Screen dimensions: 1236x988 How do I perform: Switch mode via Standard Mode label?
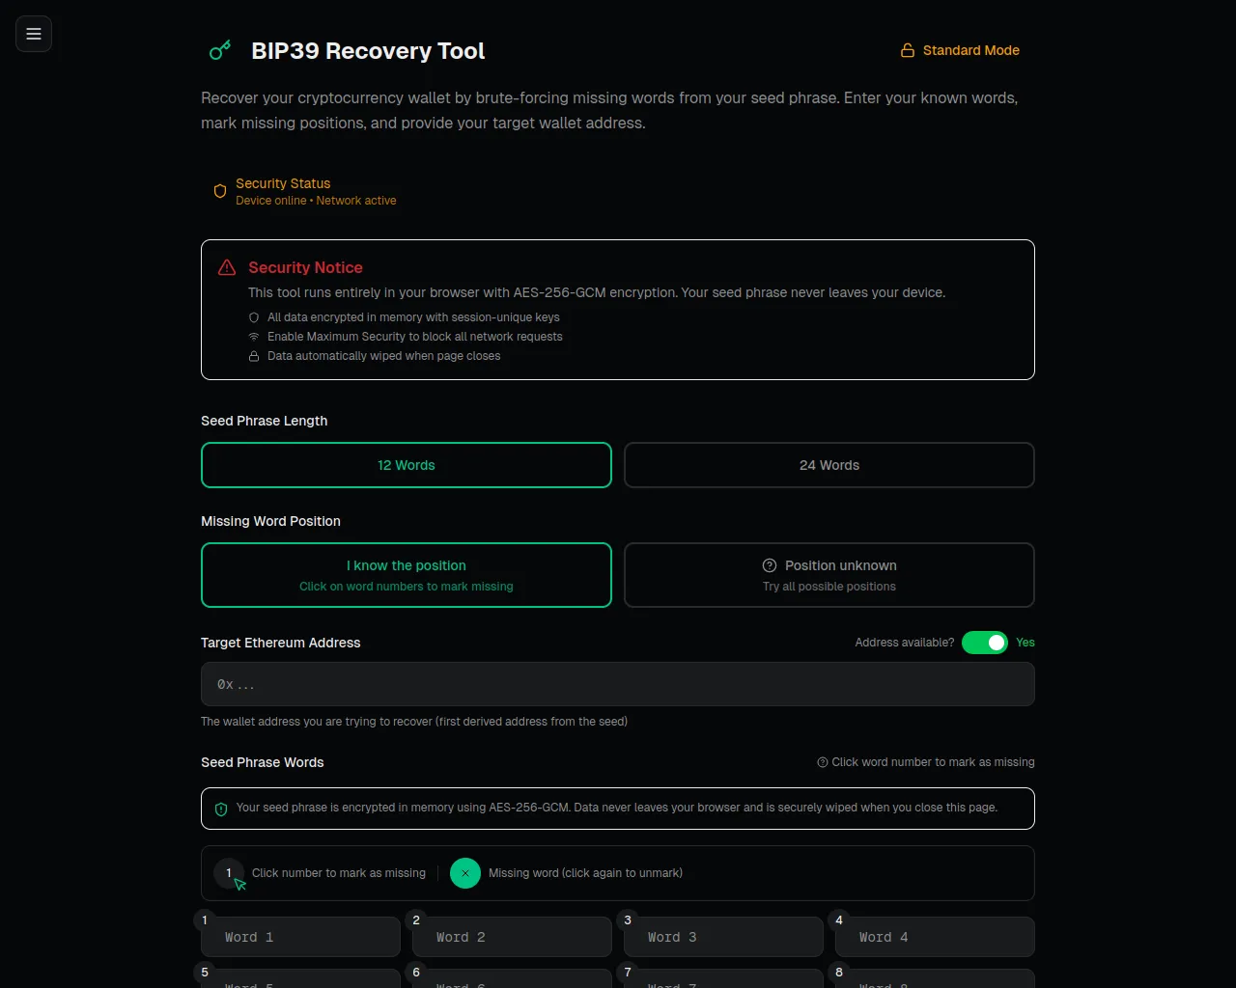point(970,50)
